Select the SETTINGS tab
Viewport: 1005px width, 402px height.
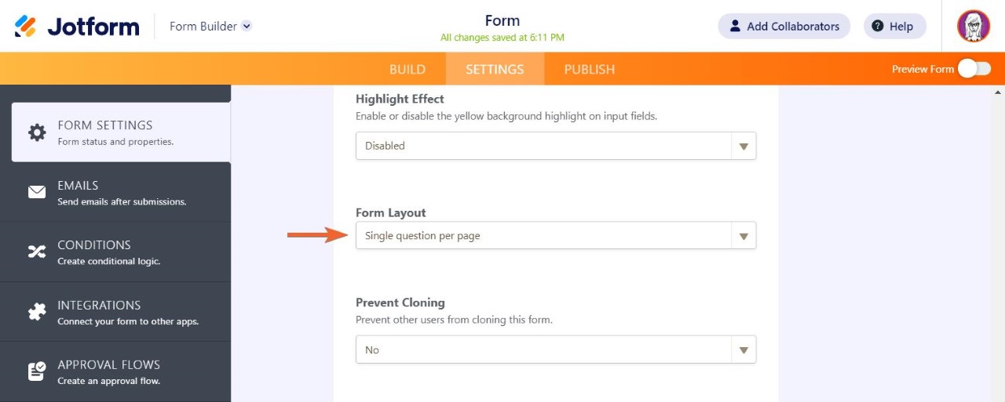(495, 69)
